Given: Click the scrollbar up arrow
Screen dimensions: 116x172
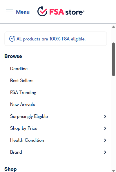Looking at the screenshot, I should tap(113, 26).
